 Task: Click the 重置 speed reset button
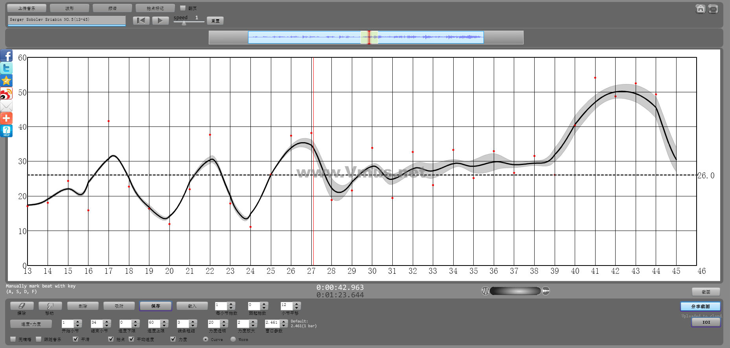point(215,21)
